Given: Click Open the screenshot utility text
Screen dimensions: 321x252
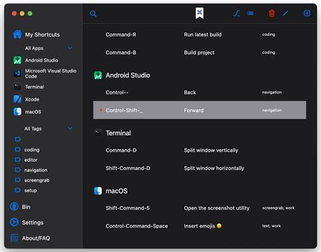Looking at the screenshot, I should [217, 208].
